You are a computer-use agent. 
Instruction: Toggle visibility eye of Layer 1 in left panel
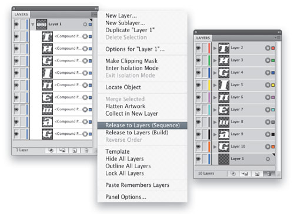[x=16, y=24]
